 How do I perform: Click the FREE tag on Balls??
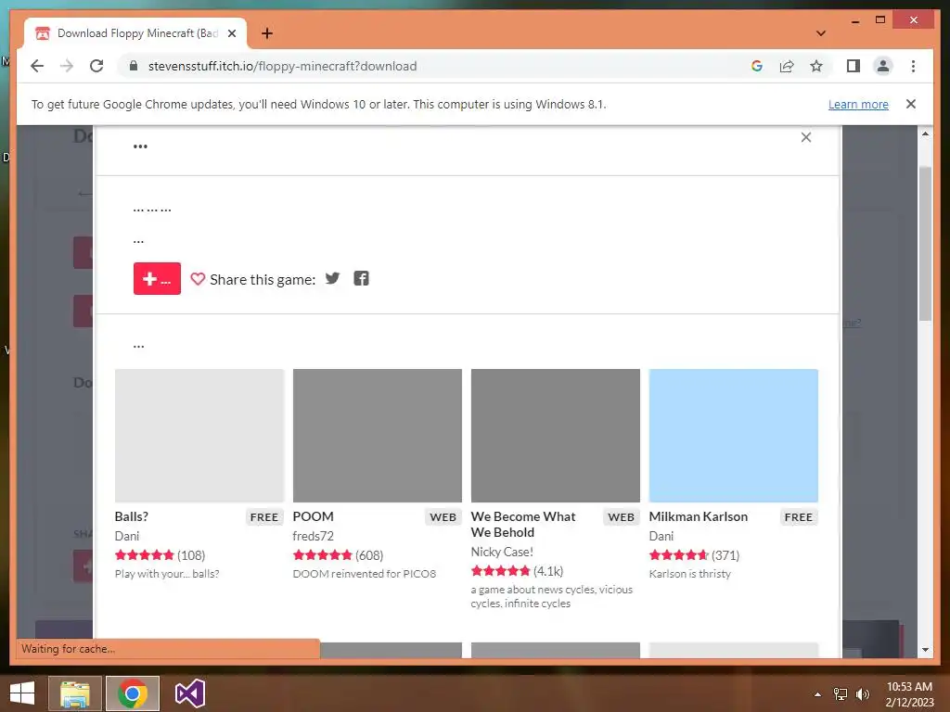(x=264, y=517)
